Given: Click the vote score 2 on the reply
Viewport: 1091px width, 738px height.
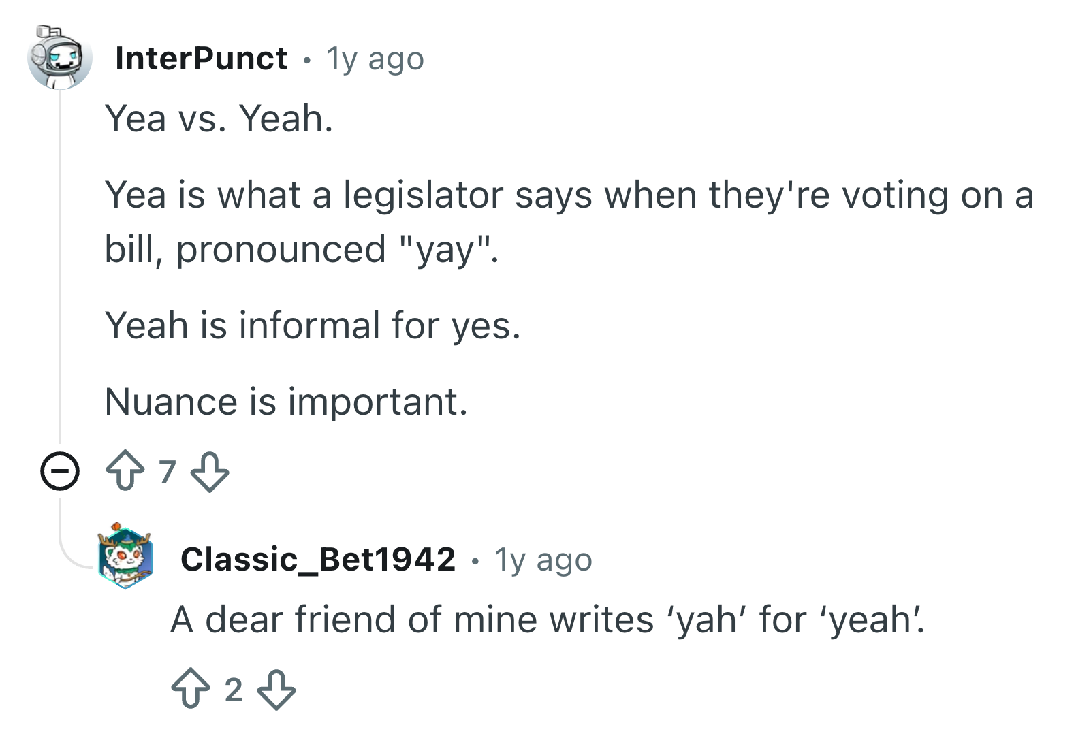Looking at the screenshot, I should [234, 690].
